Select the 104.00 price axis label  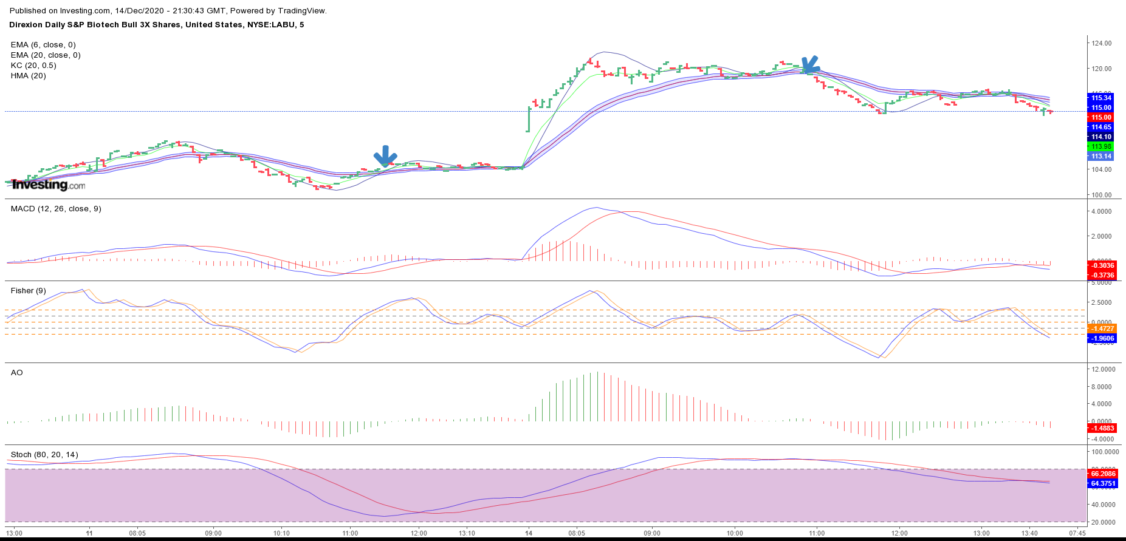pos(1102,170)
